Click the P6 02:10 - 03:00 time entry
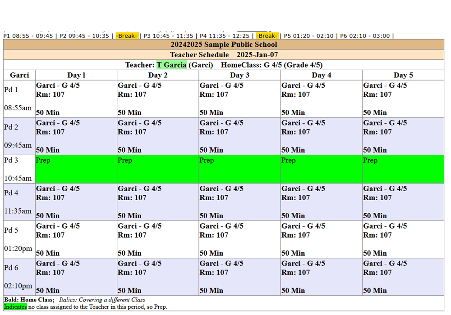Screen dimensions: 451x315 365,36
